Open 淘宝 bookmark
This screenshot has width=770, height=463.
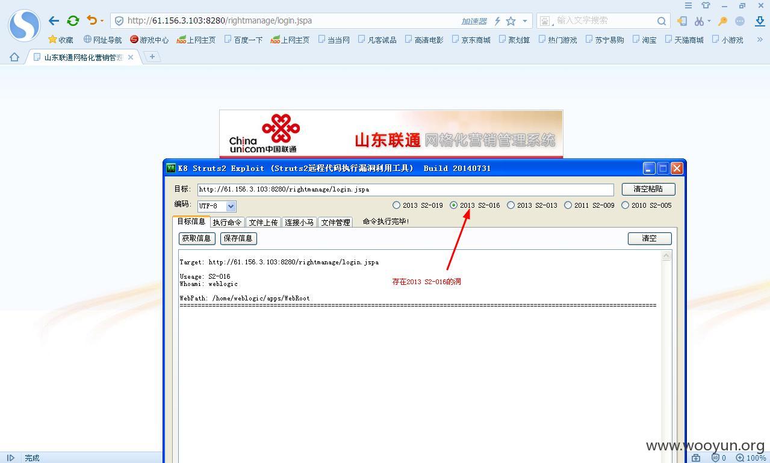[x=644, y=40]
